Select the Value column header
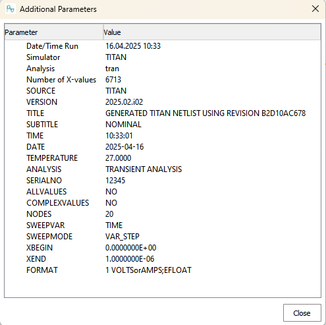 coord(212,32)
